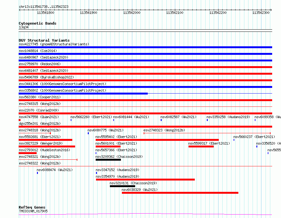Select nsv6088474 (Wu2021) variant

coord(55,170)
